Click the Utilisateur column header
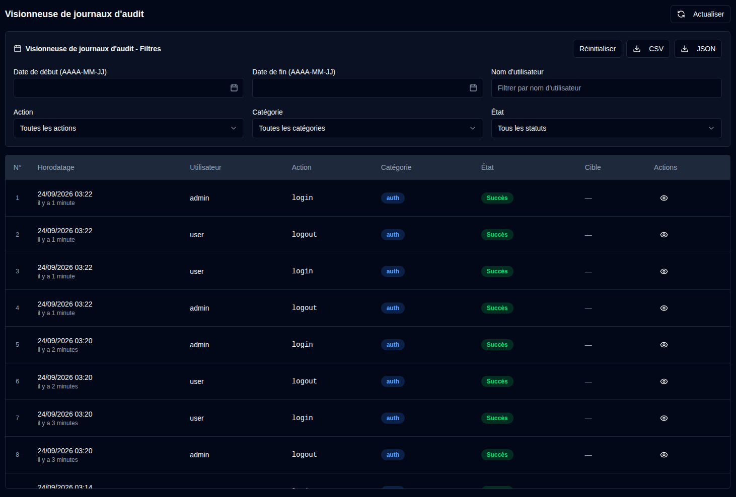Viewport: 736px width, 497px height. (x=205, y=167)
